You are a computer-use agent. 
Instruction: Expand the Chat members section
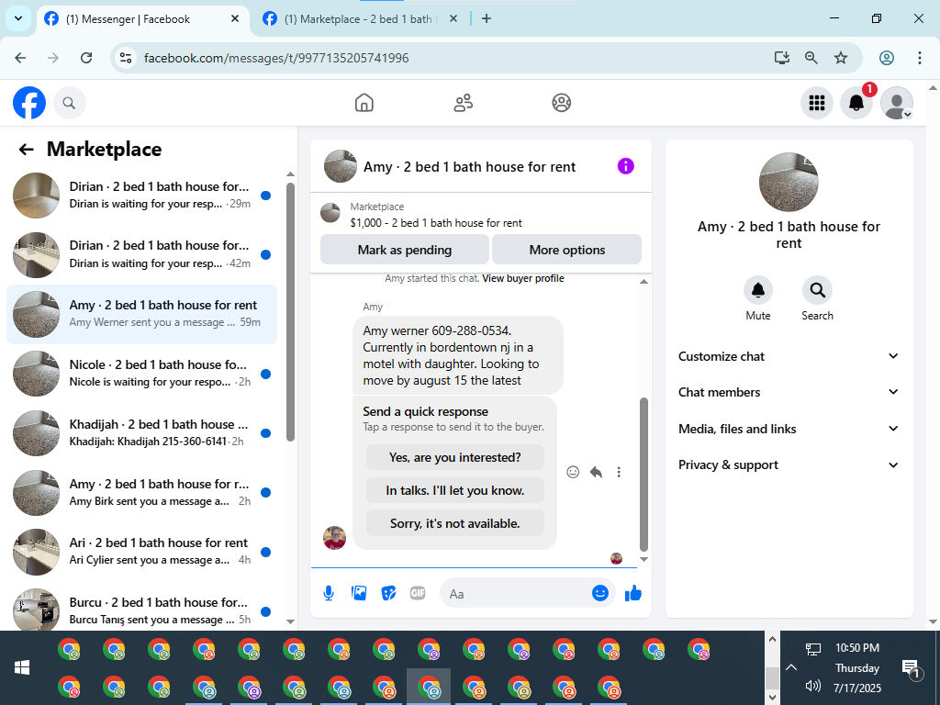(789, 392)
